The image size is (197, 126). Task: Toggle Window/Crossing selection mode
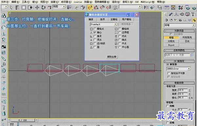click(x=30, y=8)
